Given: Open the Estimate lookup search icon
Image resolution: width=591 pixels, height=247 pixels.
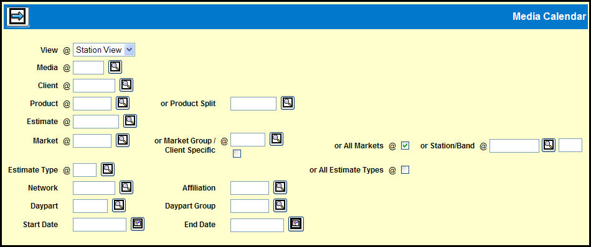Looking at the screenshot, I should [130, 121].
